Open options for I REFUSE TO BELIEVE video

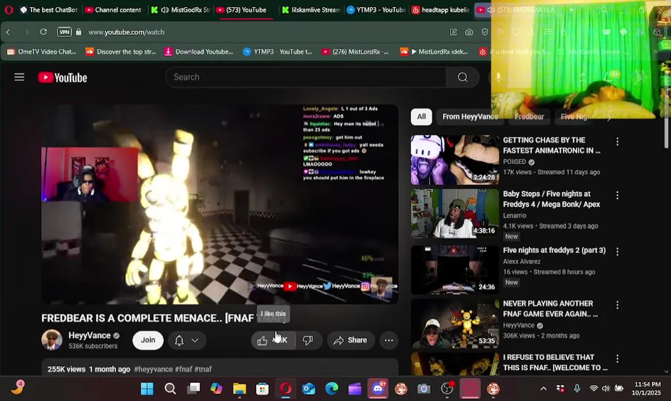click(x=617, y=359)
